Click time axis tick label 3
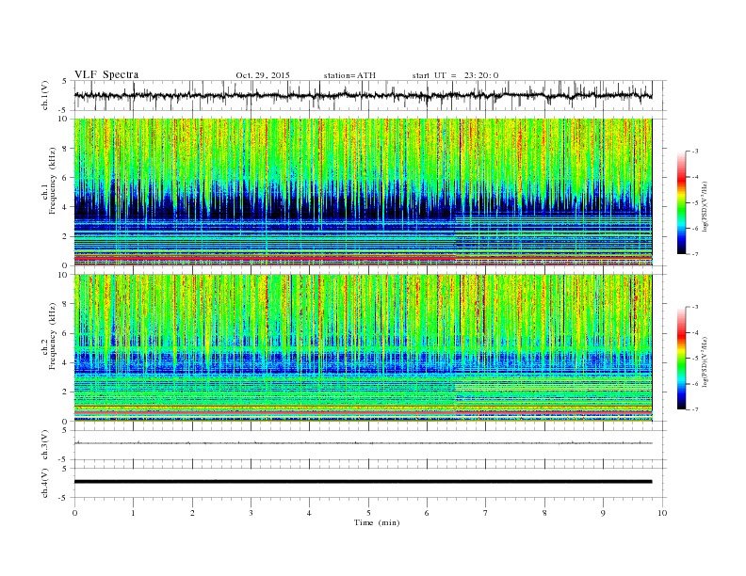746x576 pixels. 251,513
